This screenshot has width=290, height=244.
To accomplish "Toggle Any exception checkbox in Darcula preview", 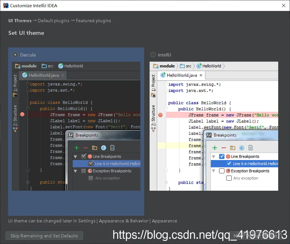I will coord(91,178).
